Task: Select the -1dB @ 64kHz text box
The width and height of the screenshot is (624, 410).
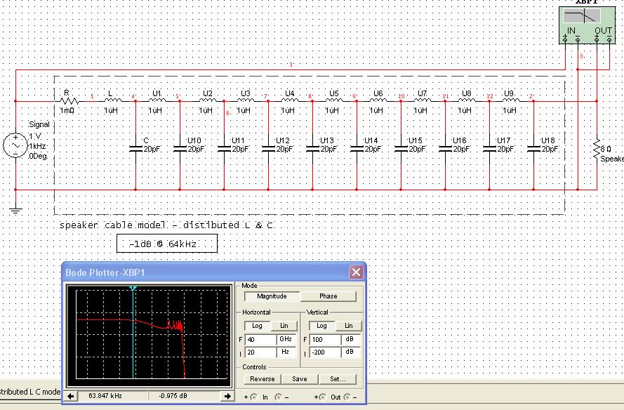Action: (x=167, y=244)
